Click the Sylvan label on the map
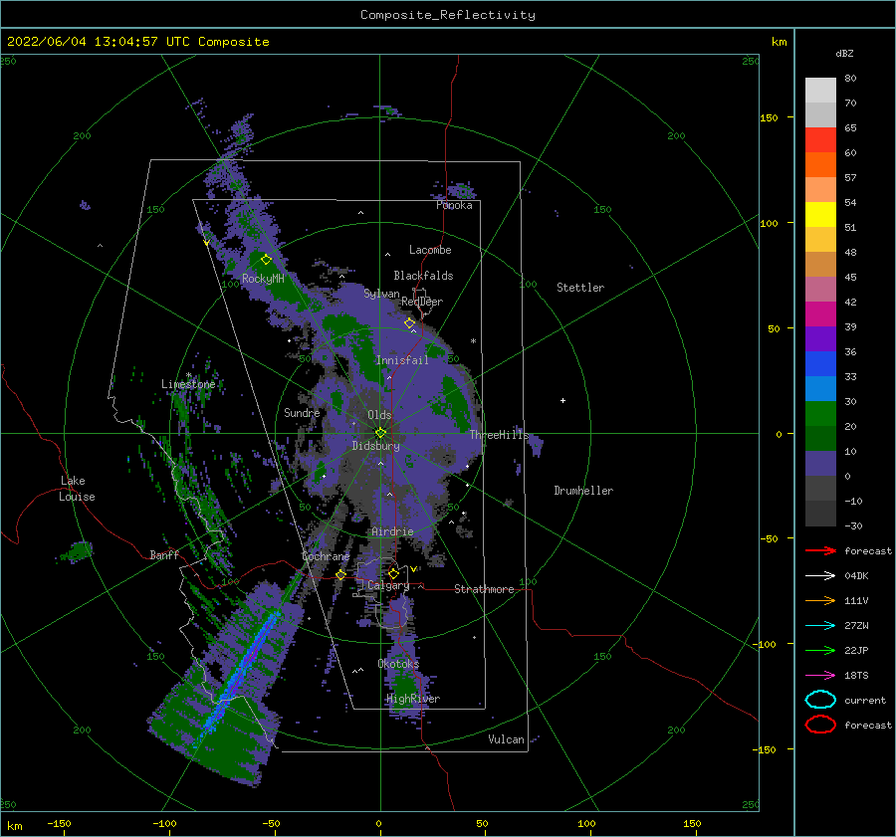The width and height of the screenshot is (896, 837). (x=381, y=294)
